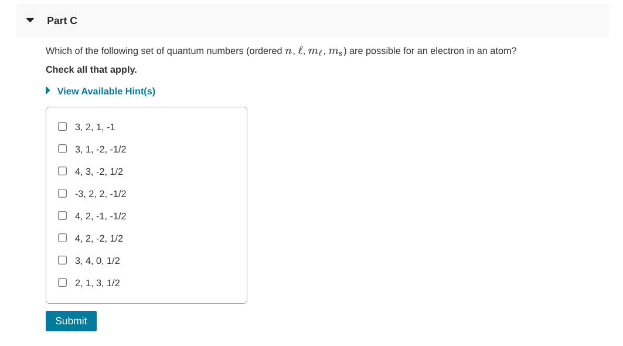Click the Check all that apply text

[91, 69]
